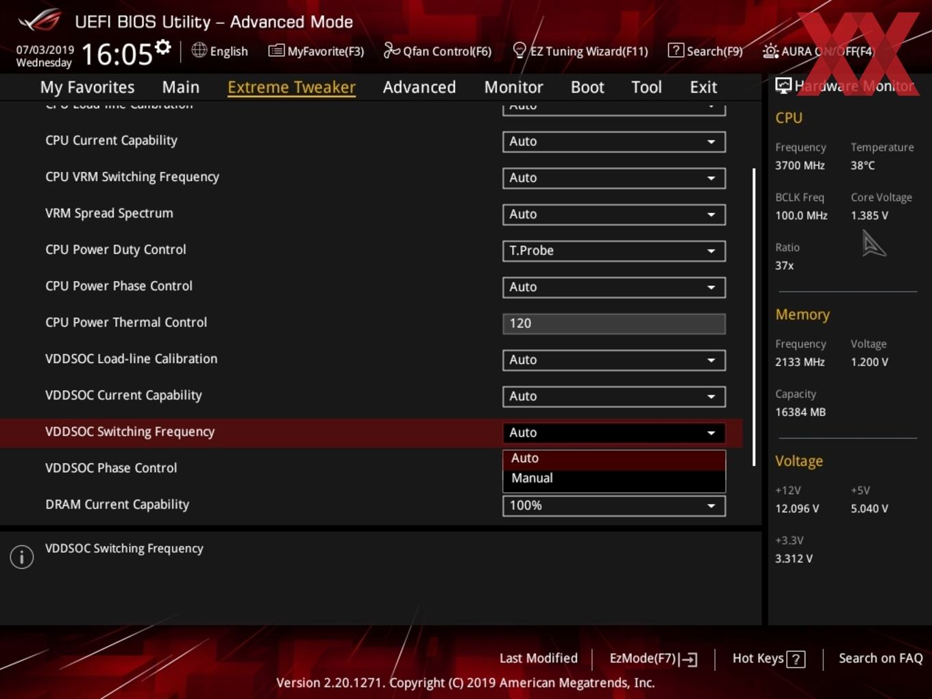932x699 pixels.
Task: Switch to EzMode(F7)
Action: click(x=653, y=659)
